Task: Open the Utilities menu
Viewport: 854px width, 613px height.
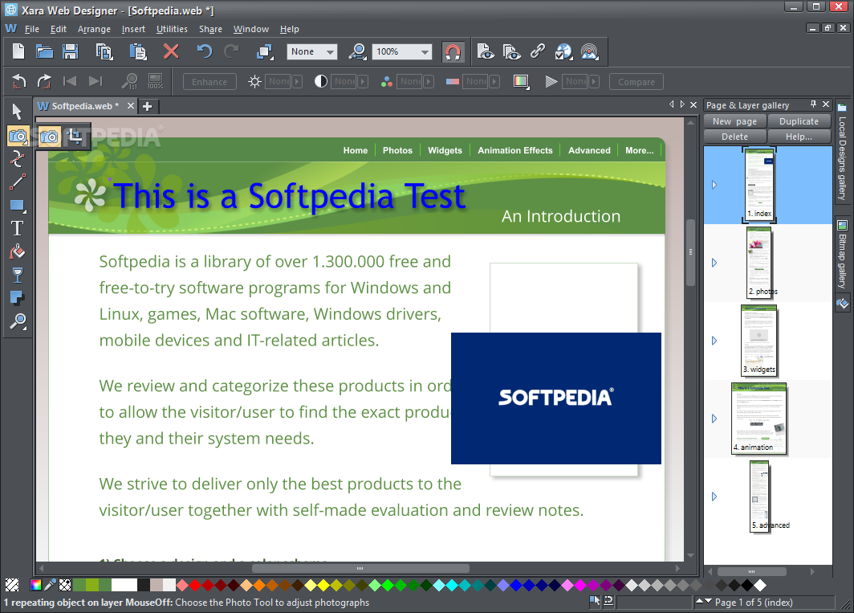Action: [172, 29]
